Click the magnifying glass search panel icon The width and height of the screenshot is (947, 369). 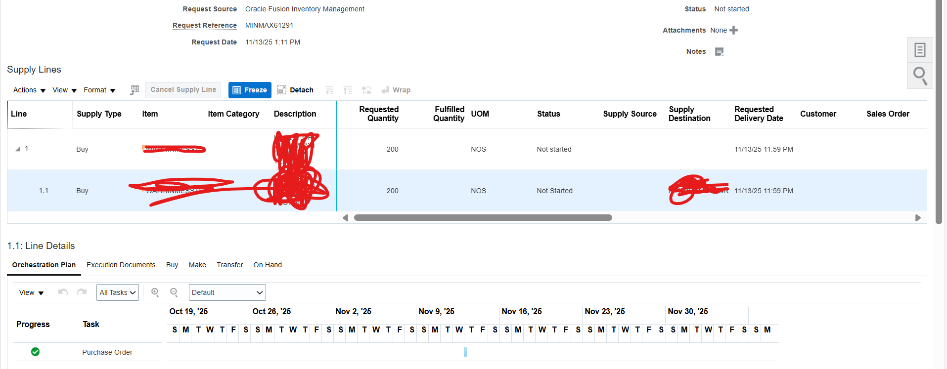pyautogui.click(x=920, y=76)
